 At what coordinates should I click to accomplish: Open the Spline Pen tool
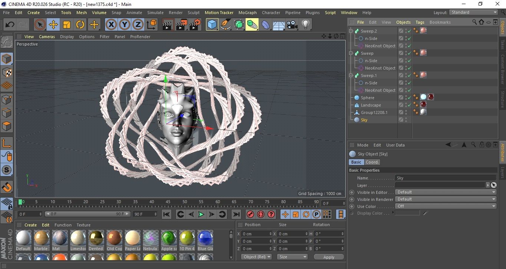226,25
